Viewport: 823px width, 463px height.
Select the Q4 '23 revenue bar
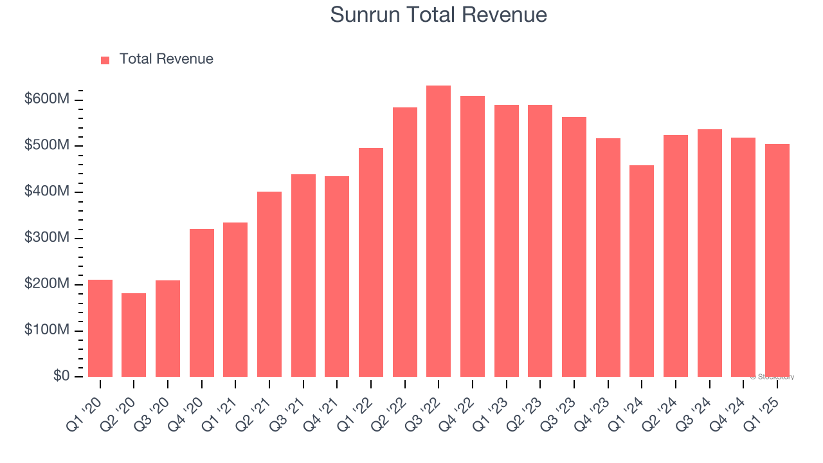tap(608, 257)
